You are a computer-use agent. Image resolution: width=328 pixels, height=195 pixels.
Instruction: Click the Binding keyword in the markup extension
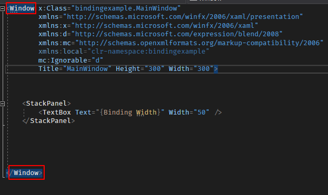118,112
